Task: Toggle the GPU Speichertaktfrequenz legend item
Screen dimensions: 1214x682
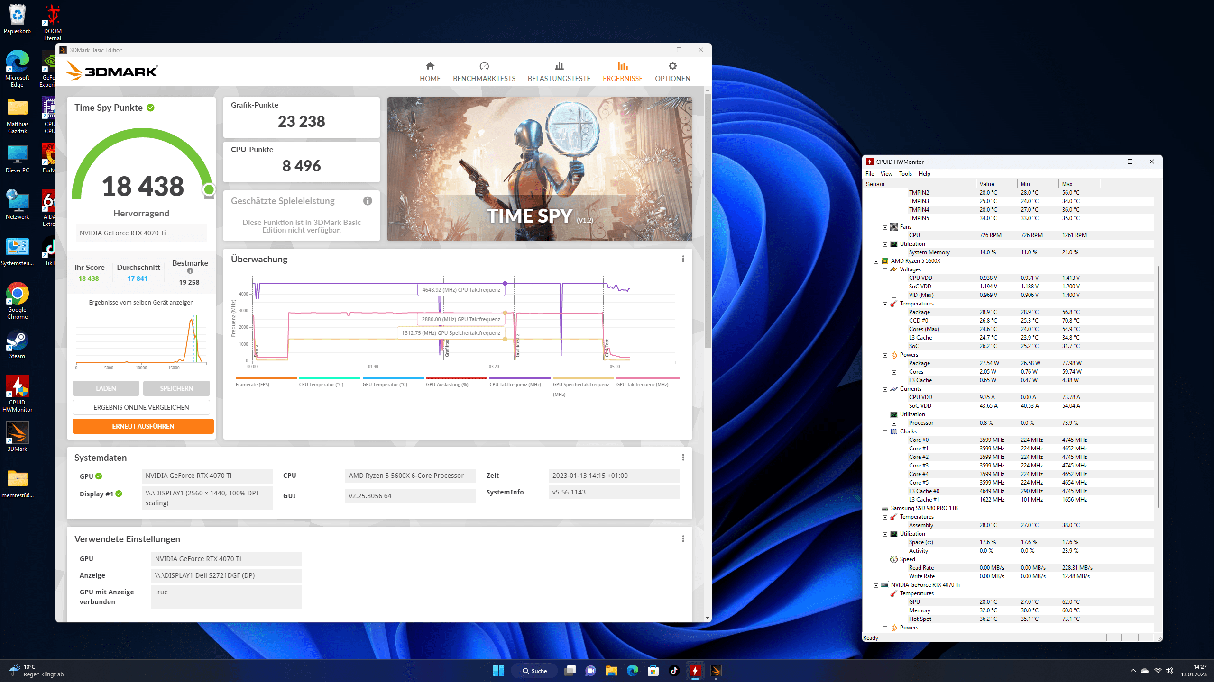Action: pos(583,387)
